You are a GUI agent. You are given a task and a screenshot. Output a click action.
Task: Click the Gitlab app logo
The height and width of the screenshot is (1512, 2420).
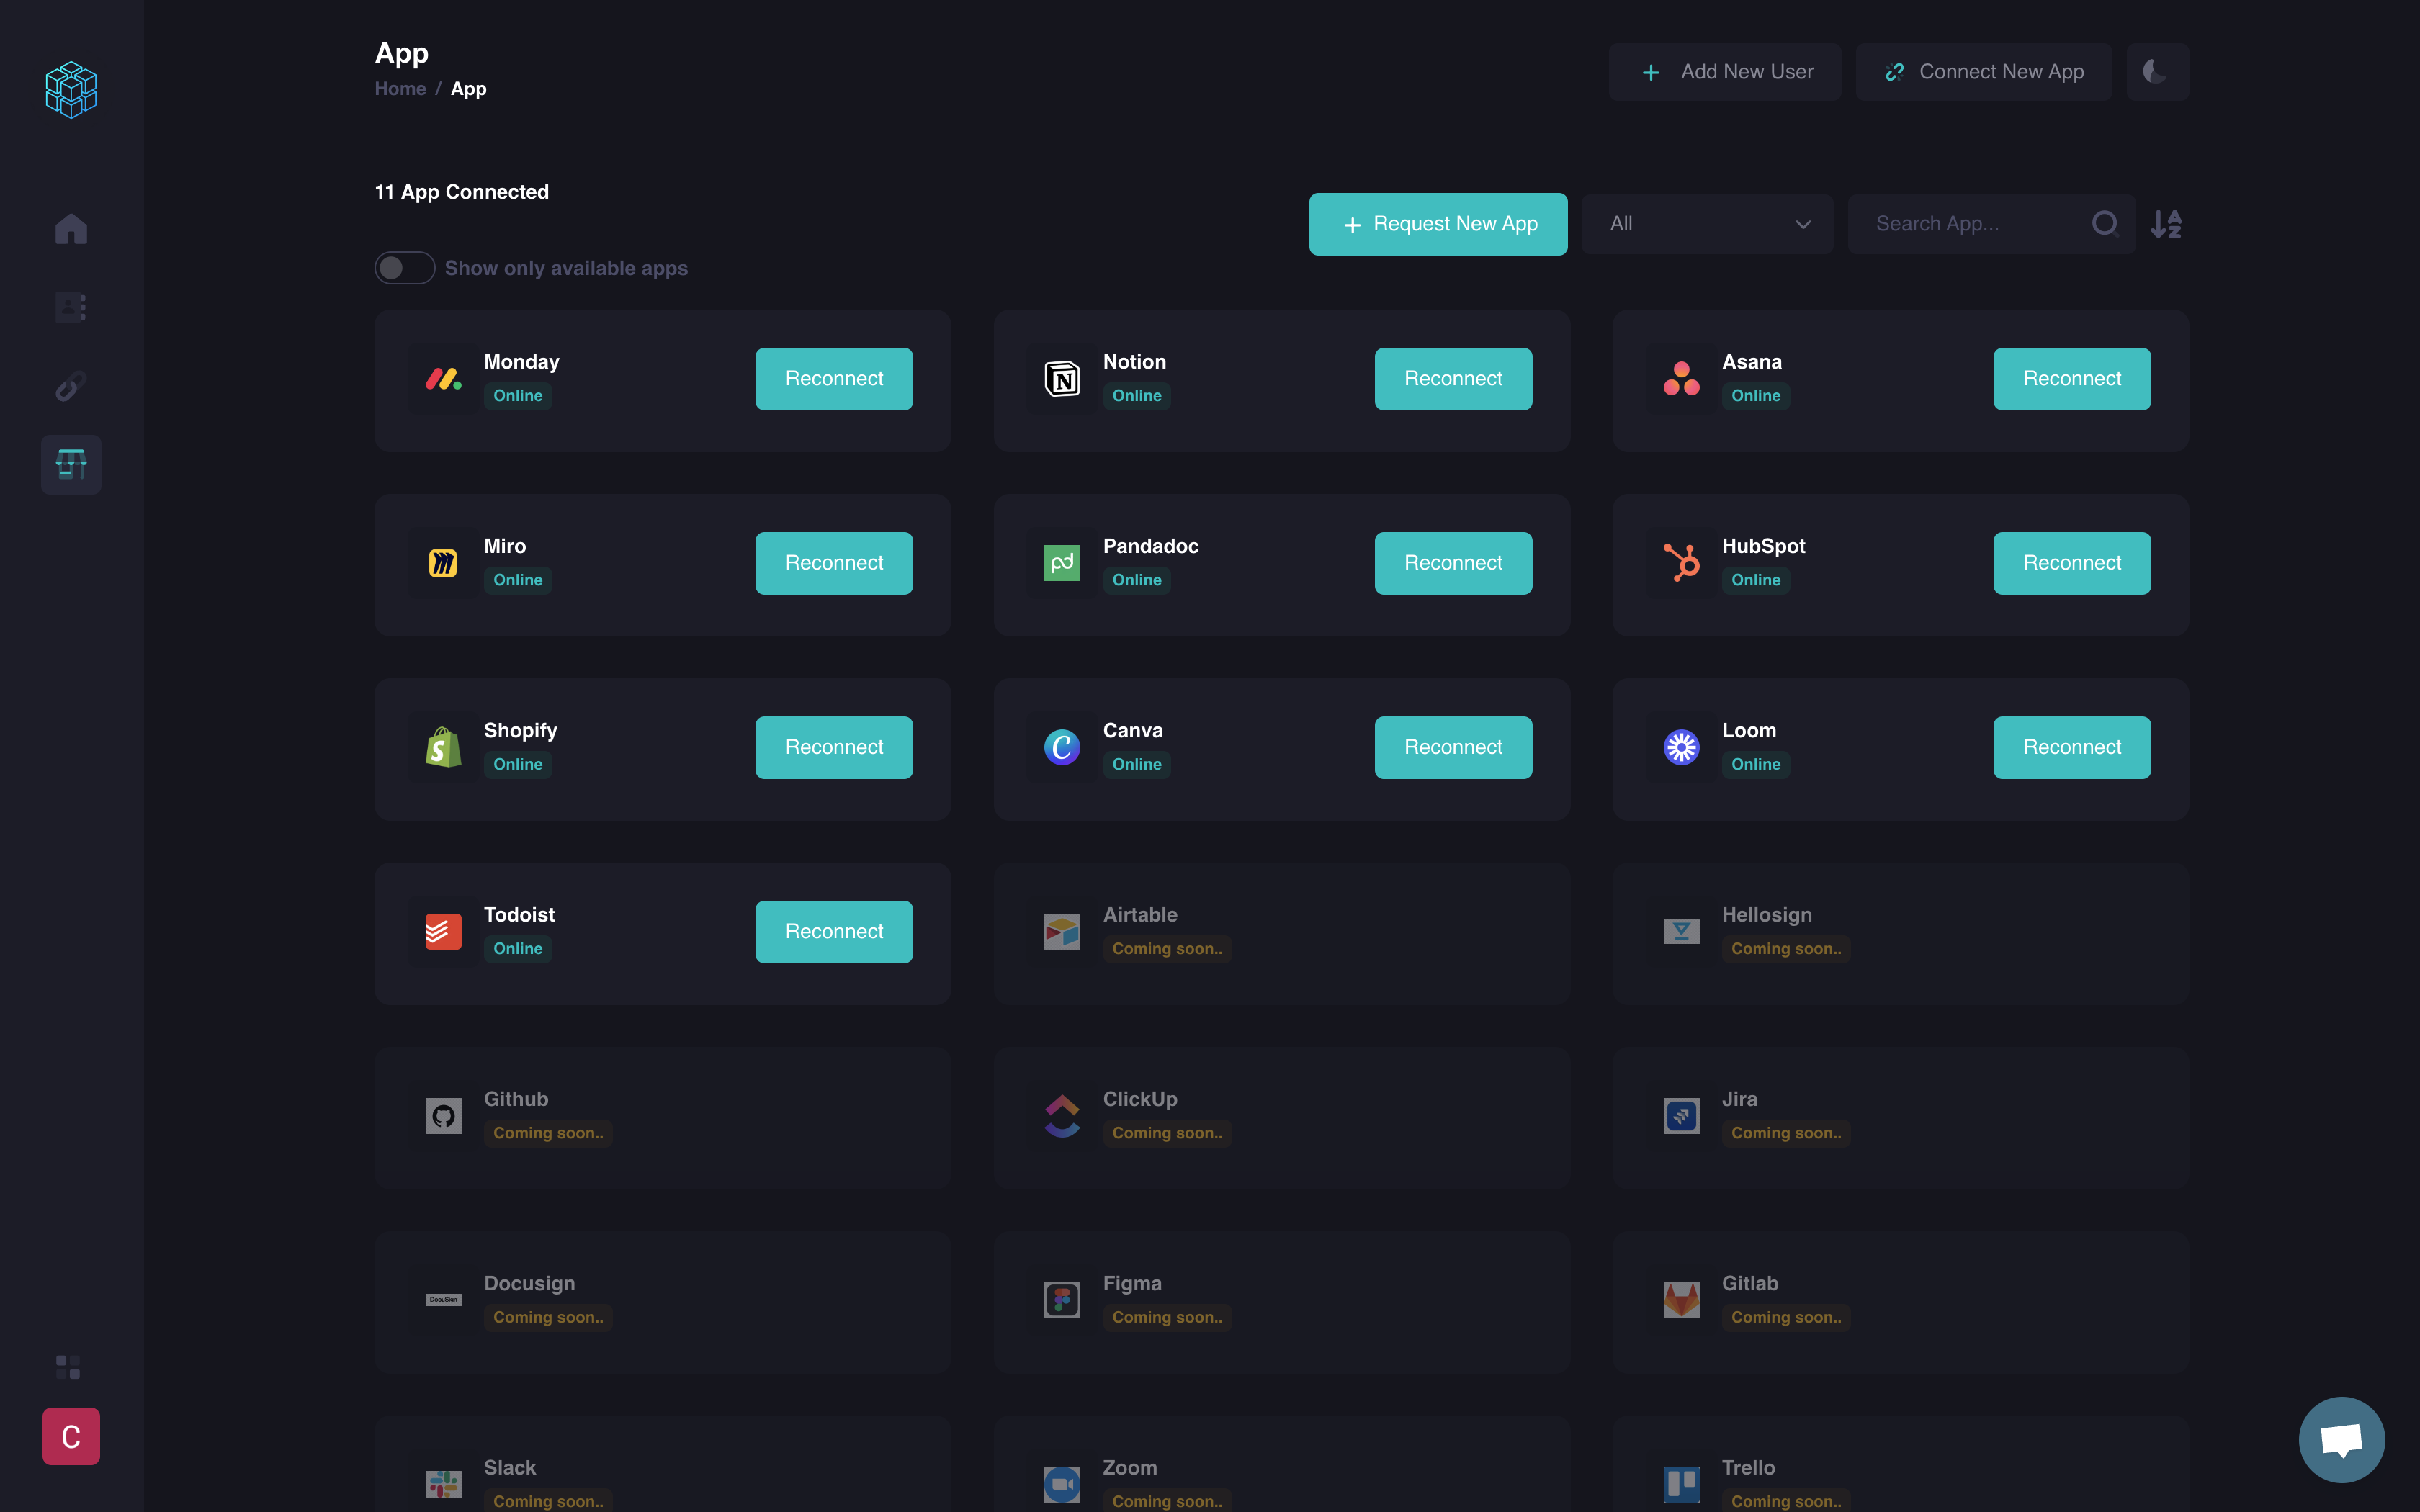[1681, 1300]
